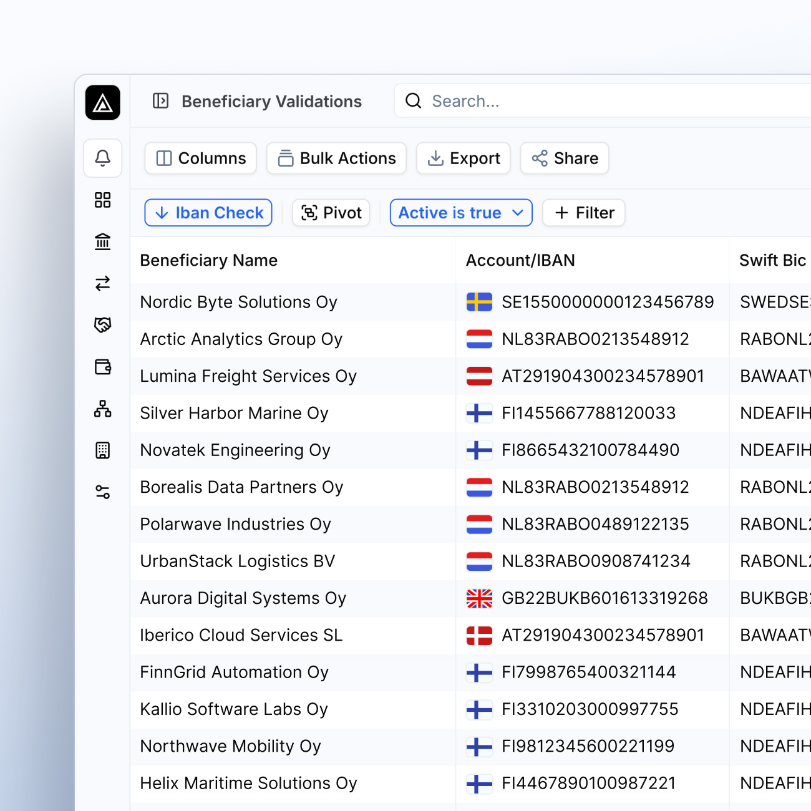Click the triangle app logo icon
The width and height of the screenshot is (811, 811).
(x=103, y=102)
